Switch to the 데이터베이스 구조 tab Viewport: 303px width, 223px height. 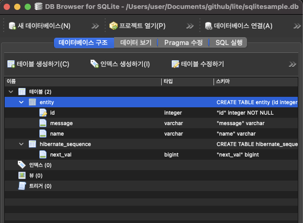(x=84, y=43)
